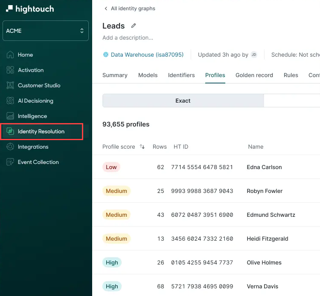This screenshot has height=296, width=320.
Task: Click Low score badge for Edna Carlson
Action: click(x=111, y=167)
